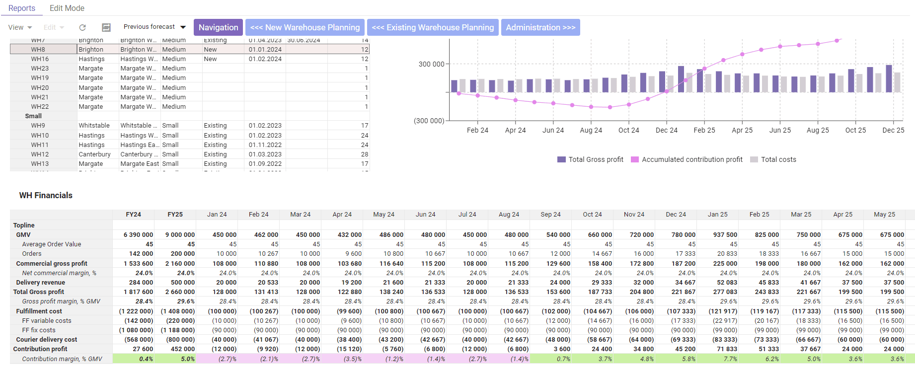This screenshot has width=915, height=373.
Task: Click the Small group header row
Action: pyautogui.click(x=33, y=116)
